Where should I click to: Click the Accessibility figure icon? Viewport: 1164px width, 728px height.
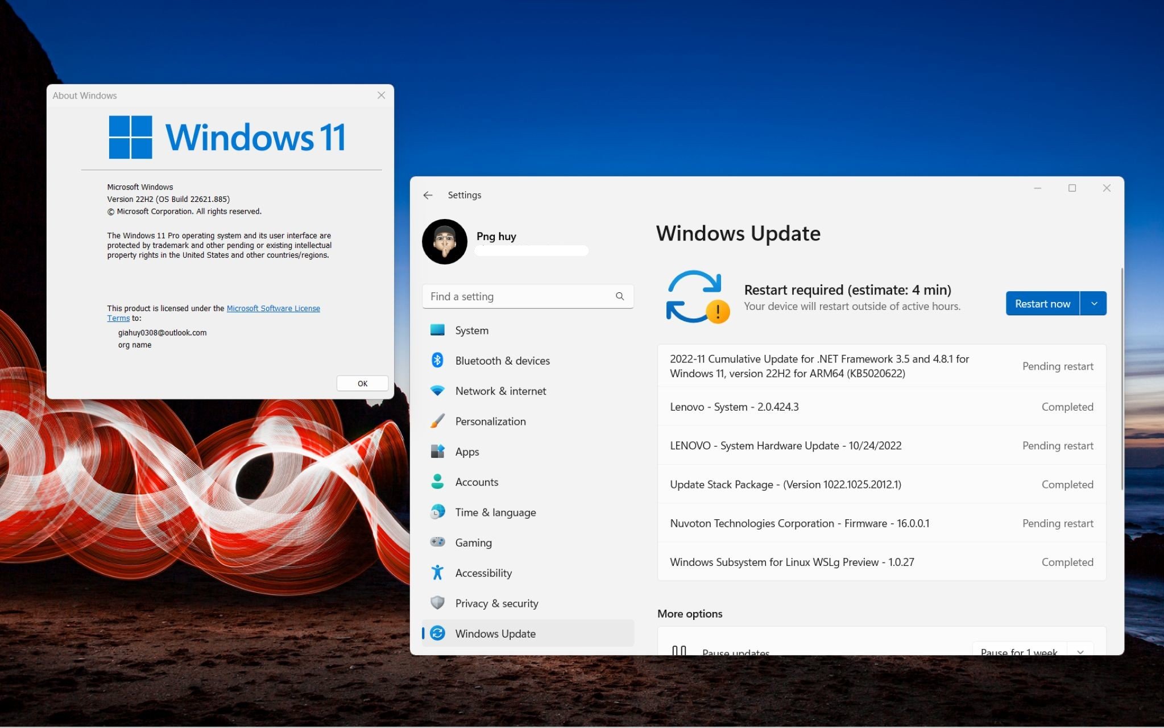(437, 572)
